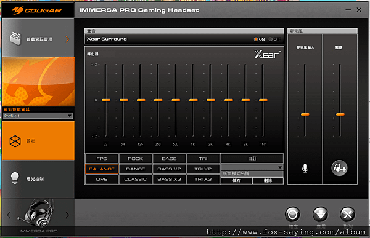Select the DANCE equalizer preset
Image resolution: width=370 pixels, height=238 pixels.
pos(136,169)
